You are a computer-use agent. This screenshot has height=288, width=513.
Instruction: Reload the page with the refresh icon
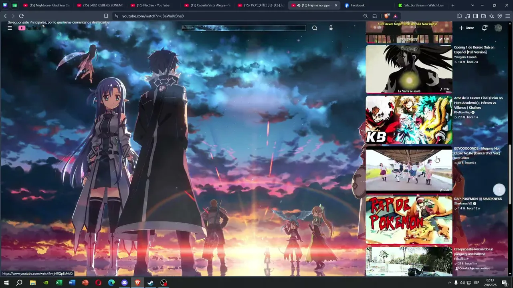click(21, 16)
